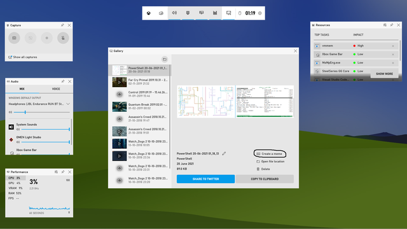End the Xbox Game Bar task with X
This screenshot has height=229, width=407.
pyautogui.click(x=393, y=55)
